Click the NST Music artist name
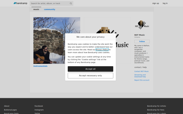This screenshot has height=114, width=183. (139, 35)
